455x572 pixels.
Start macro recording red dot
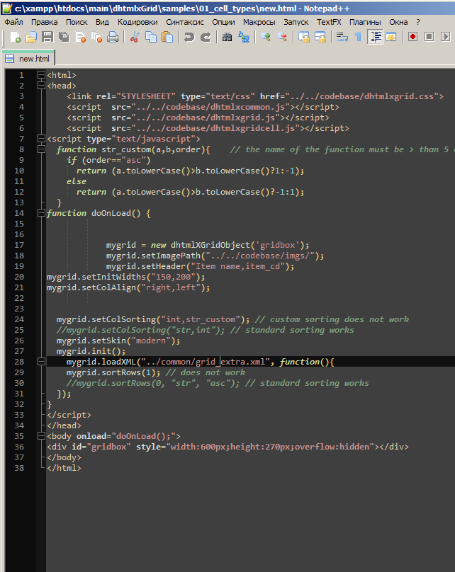413,37
